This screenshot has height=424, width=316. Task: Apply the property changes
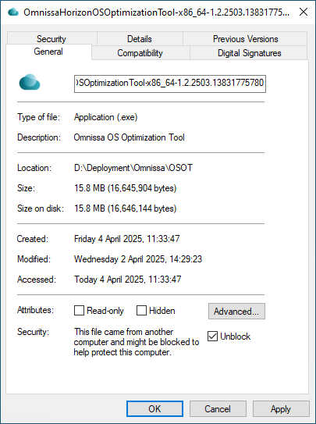281,409
